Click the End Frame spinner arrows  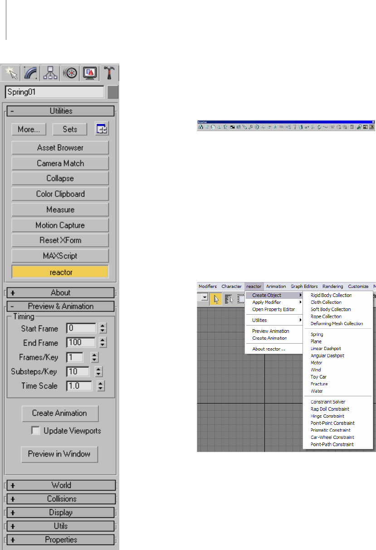click(103, 342)
